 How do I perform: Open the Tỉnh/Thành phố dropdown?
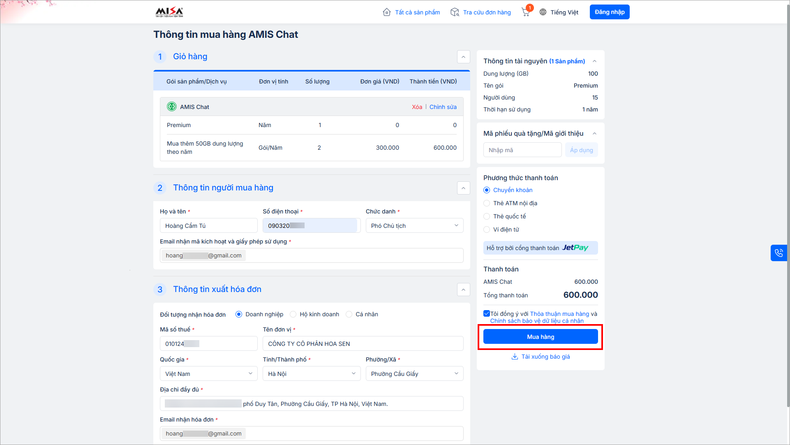(x=312, y=373)
